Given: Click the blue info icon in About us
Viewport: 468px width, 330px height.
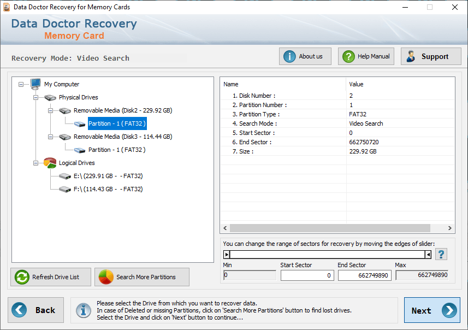Looking at the screenshot, I should click(289, 56).
